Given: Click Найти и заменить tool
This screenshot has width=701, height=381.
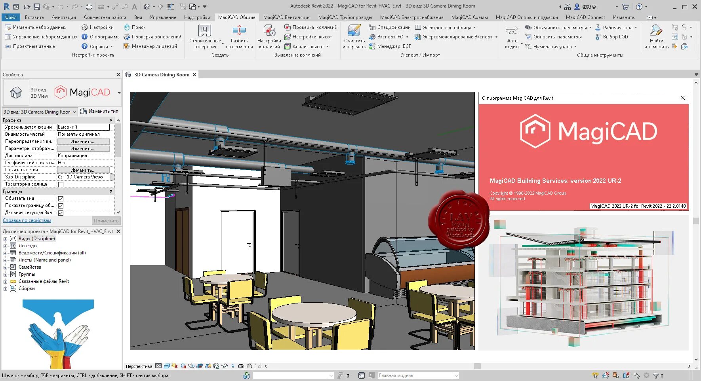Looking at the screenshot, I should [656, 37].
